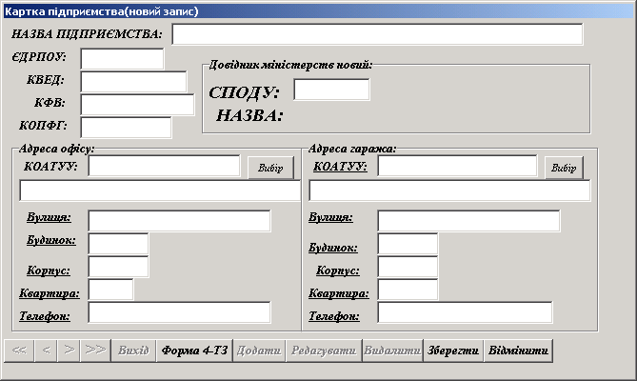Image resolution: width=637 pixels, height=381 pixels.
Task: Go to previous record with < button
Action: coord(46,351)
